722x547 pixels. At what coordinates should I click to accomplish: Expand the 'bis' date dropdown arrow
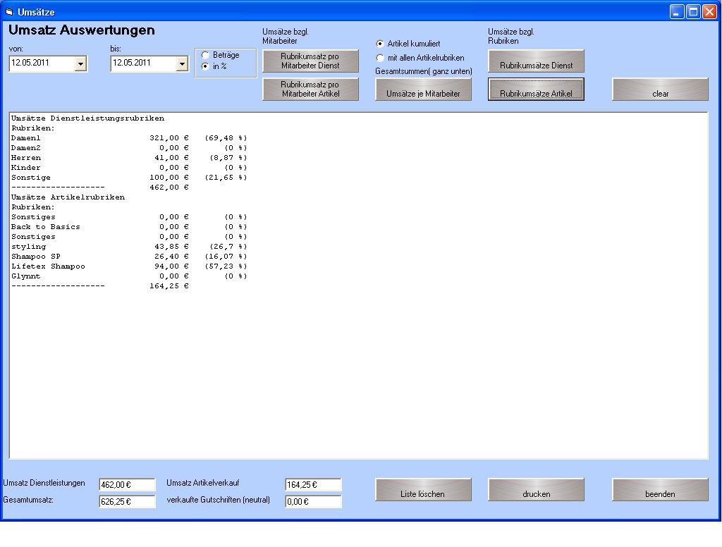tap(182, 64)
